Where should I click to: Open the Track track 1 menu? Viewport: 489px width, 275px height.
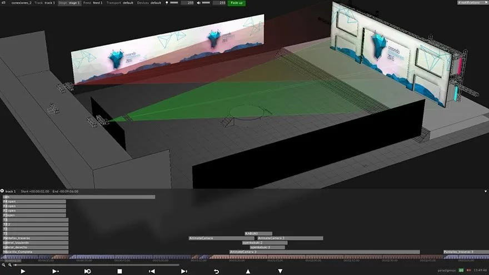pos(44,3)
